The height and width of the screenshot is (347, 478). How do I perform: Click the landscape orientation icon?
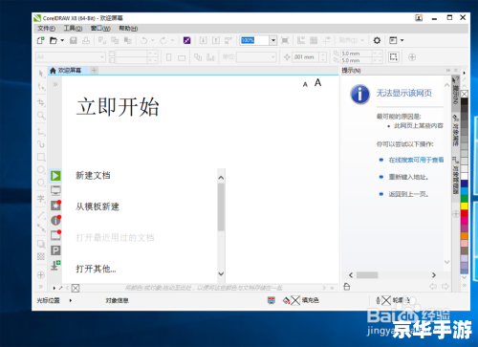click(182, 58)
